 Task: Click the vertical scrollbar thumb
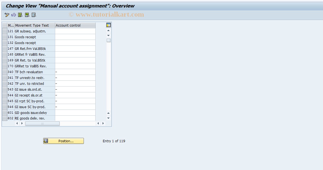tap(109, 40)
